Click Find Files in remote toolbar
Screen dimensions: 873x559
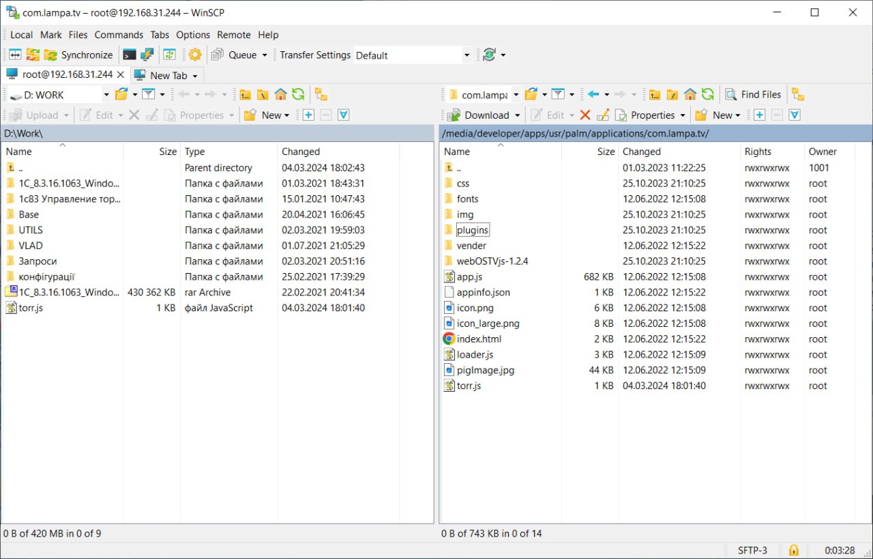point(753,94)
